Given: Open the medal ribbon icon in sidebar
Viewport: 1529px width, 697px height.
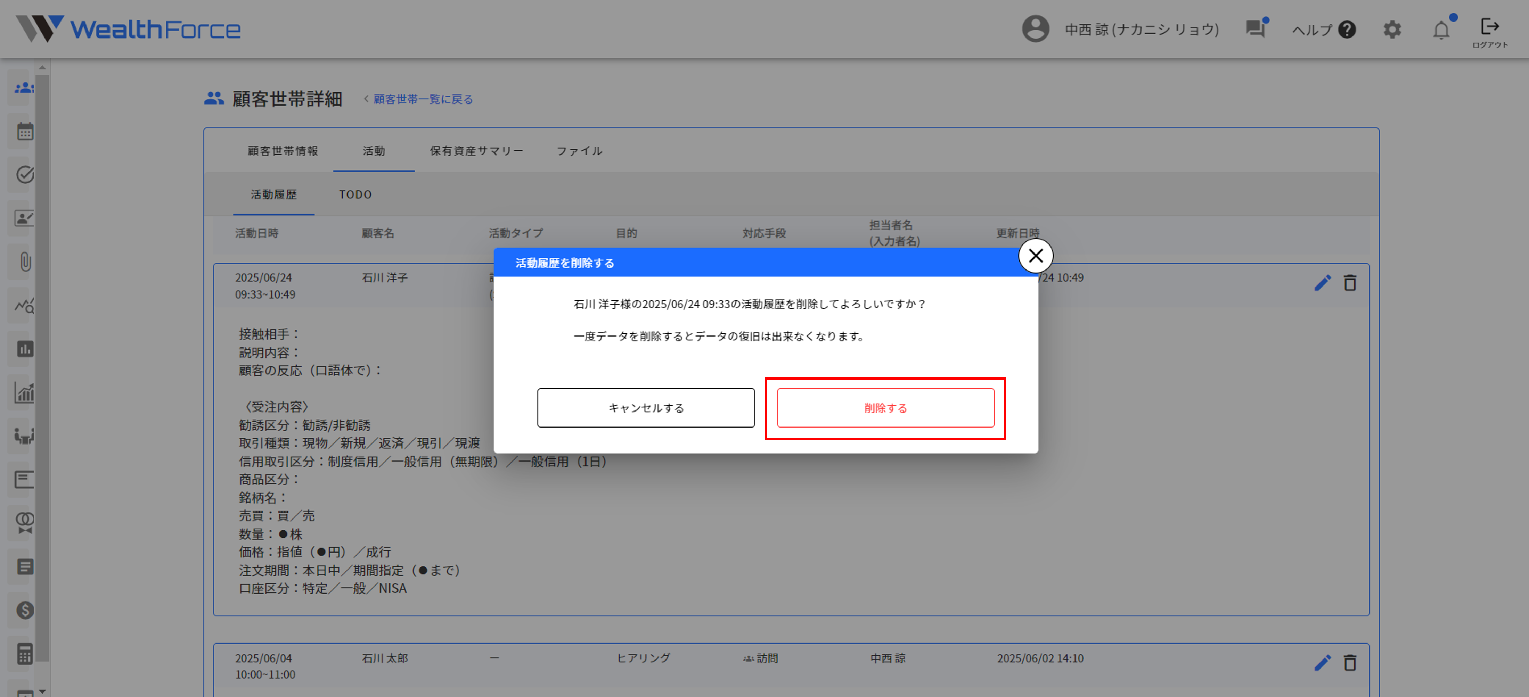Looking at the screenshot, I should pyautogui.click(x=24, y=523).
